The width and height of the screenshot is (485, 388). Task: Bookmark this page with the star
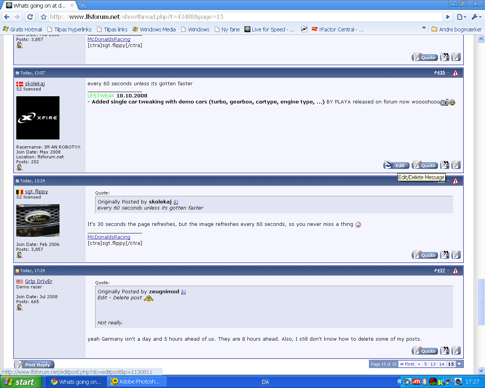[44, 17]
